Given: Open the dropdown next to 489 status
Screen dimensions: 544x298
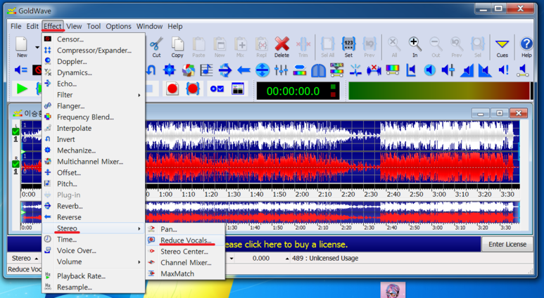Looking at the screenshot, I should 287,259.
